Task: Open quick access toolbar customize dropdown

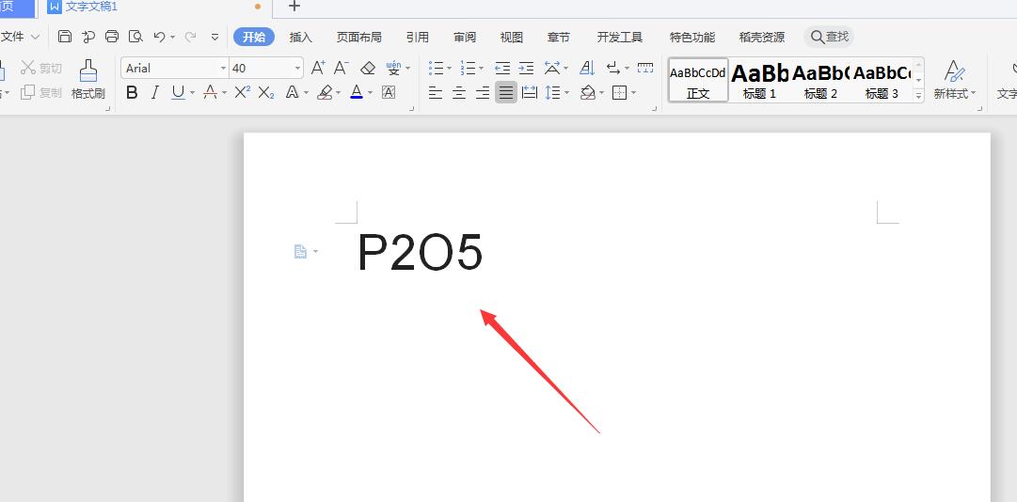Action: 215,38
